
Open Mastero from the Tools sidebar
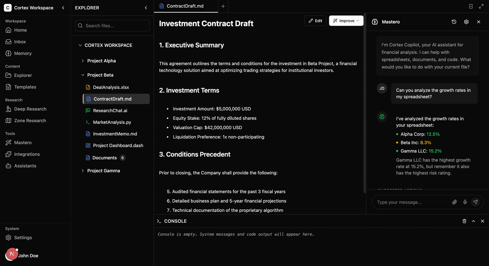click(23, 143)
